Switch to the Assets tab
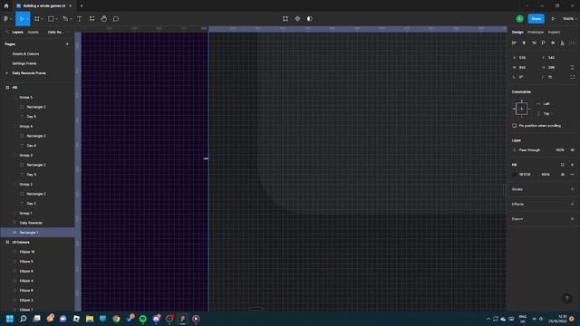 pyautogui.click(x=33, y=33)
